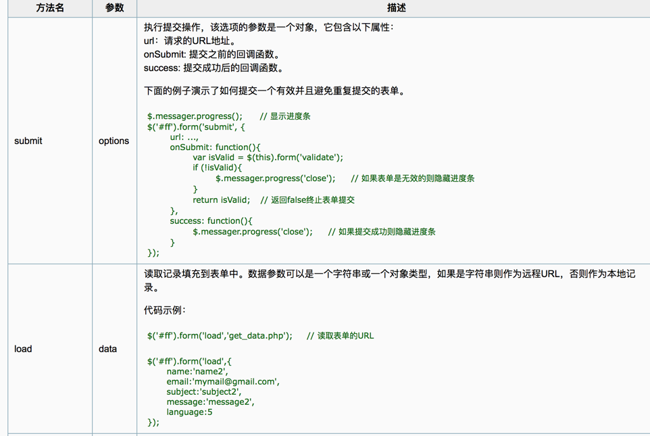Click the comment '// 如果表单是无效的则隐藏进度条'

tap(413, 178)
